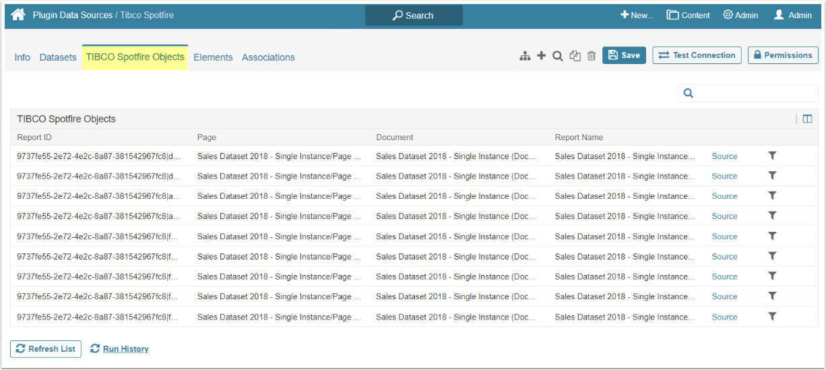Click the filter icon in first row

click(x=772, y=156)
